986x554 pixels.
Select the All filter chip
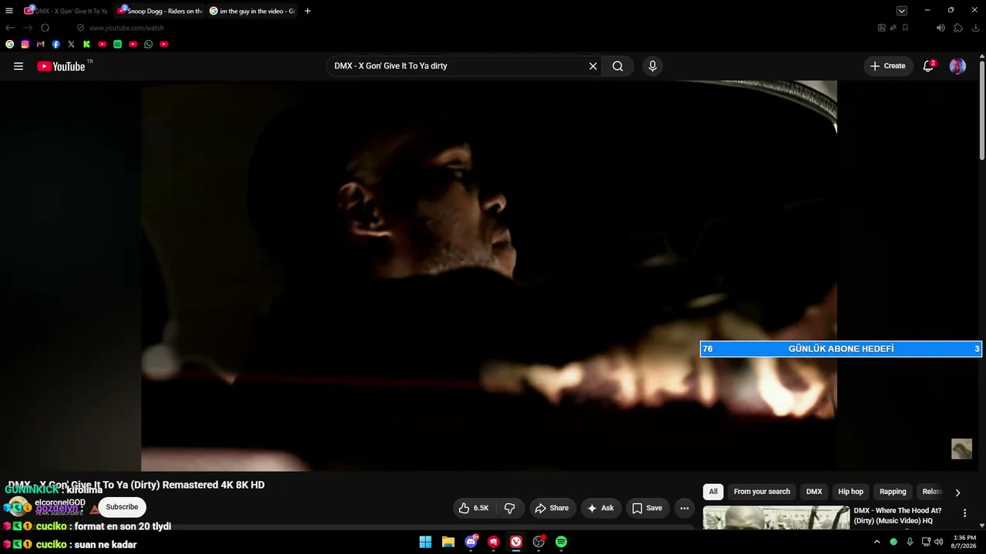713,492
